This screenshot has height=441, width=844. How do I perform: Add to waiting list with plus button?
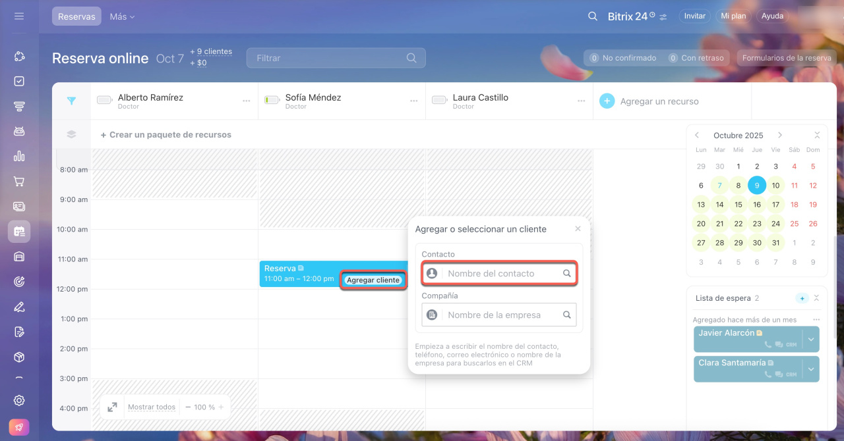[802, 298]
